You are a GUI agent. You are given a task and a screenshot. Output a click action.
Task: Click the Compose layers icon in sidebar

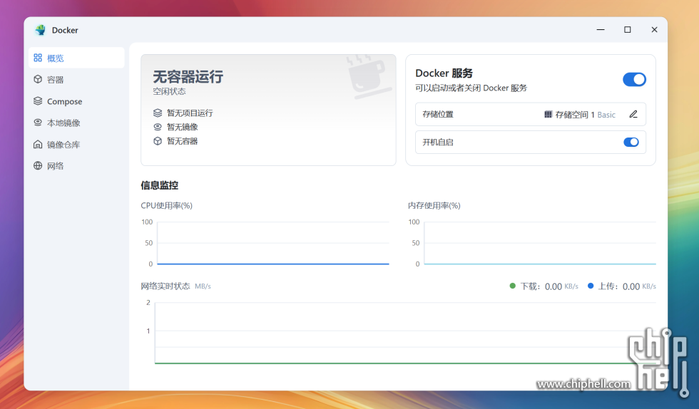pyautogui.click(x=38, y=101)
